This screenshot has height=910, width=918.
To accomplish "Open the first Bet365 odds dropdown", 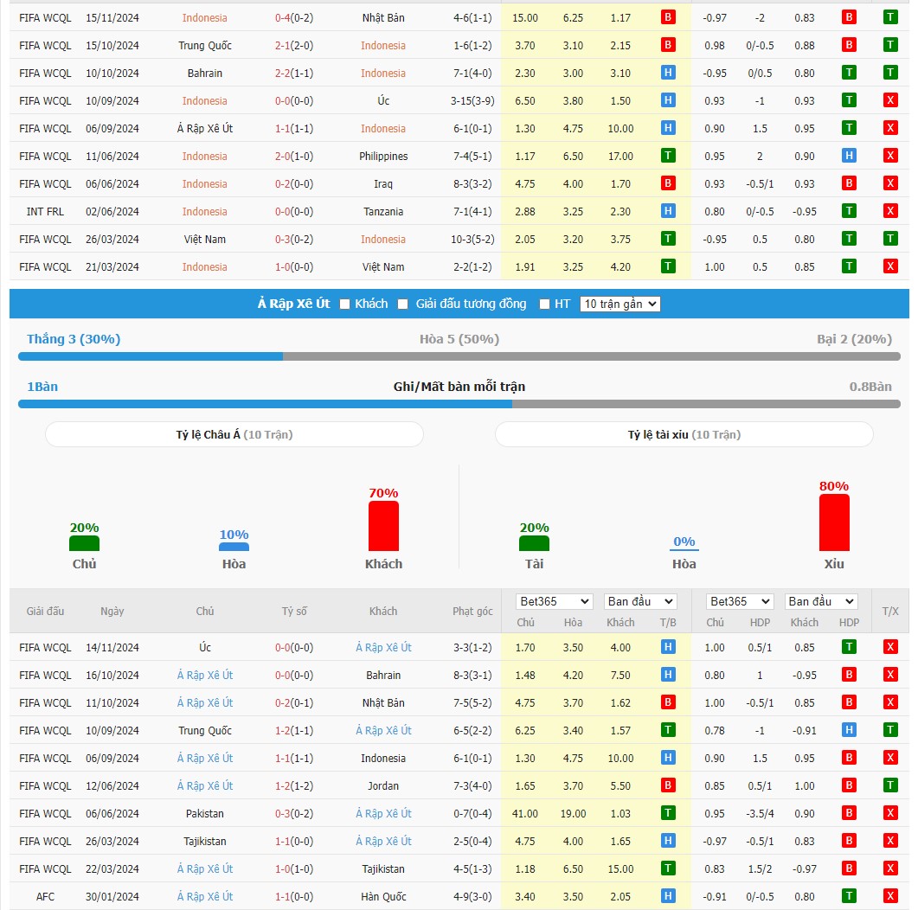I will [x=554, y=601].
